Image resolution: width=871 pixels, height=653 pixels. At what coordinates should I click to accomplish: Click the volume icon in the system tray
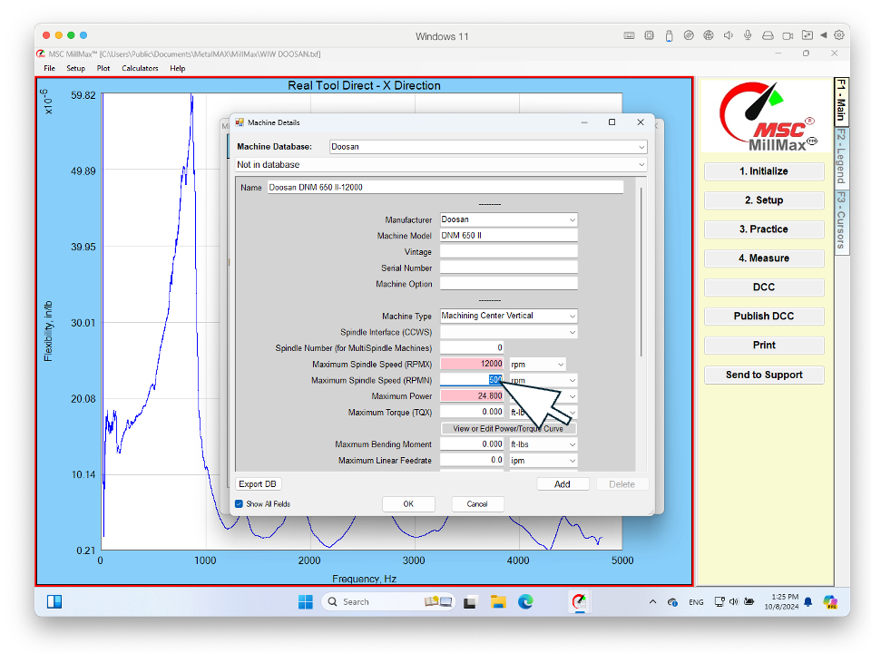(x=733, y=602)
